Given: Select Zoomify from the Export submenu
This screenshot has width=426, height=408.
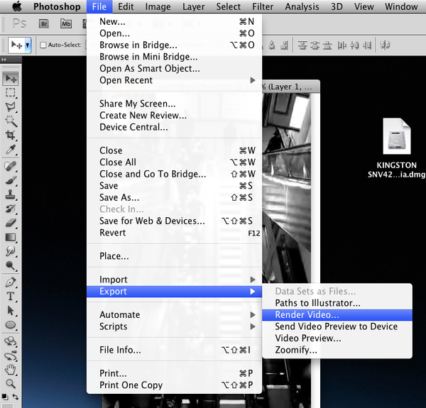Looking at the screenshot, I should click(296, 350).
